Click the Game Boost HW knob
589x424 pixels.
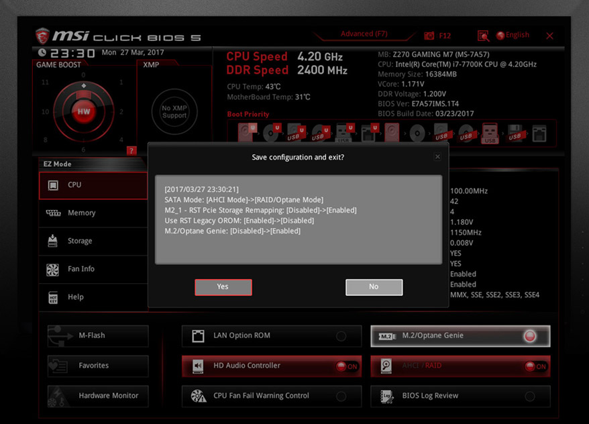click(83, 111)
